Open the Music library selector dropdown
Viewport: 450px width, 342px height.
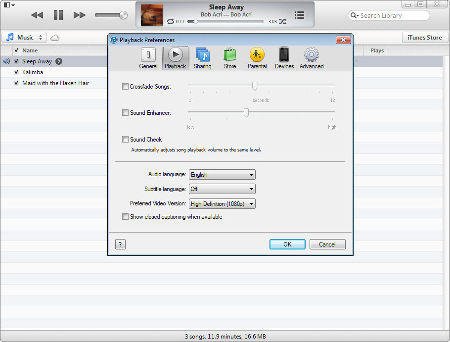24,37
